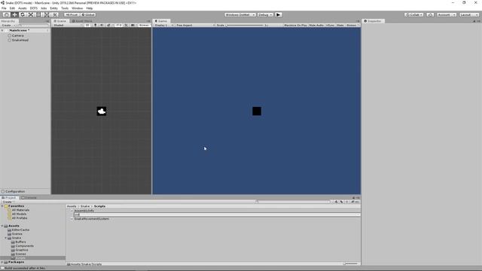Select the Hand tool in toolbar
The image size is (482, 271).
(x=6, y=15)
